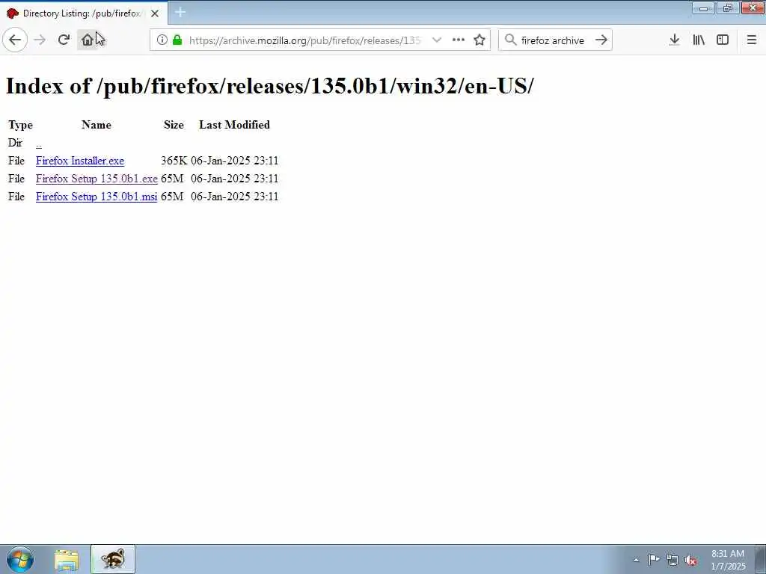Show site information icon in address bar
766x574 pixels.
(162, 40)
